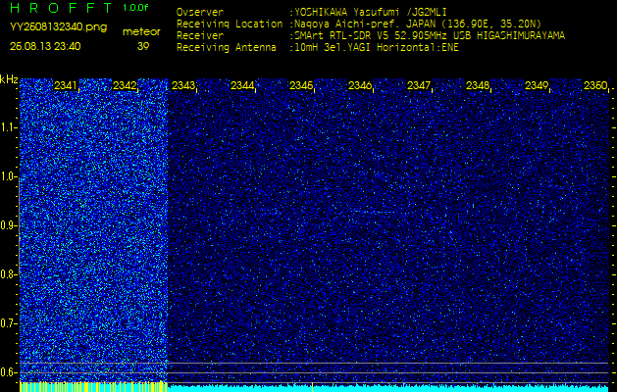Click time marker 2341
This screenshot has width=617, height=392.
(x=66, y=85)
